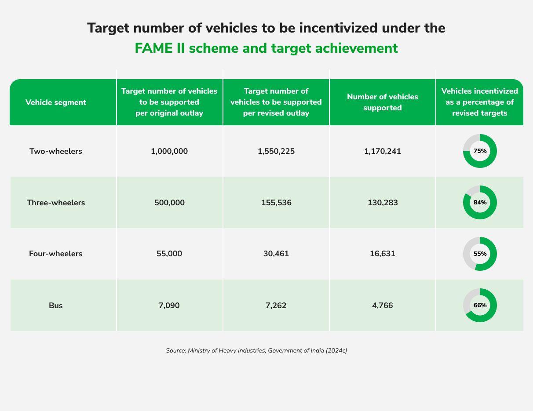Click the original outlay target column header
Screen dimensions: 533x411
coord(169,102)
